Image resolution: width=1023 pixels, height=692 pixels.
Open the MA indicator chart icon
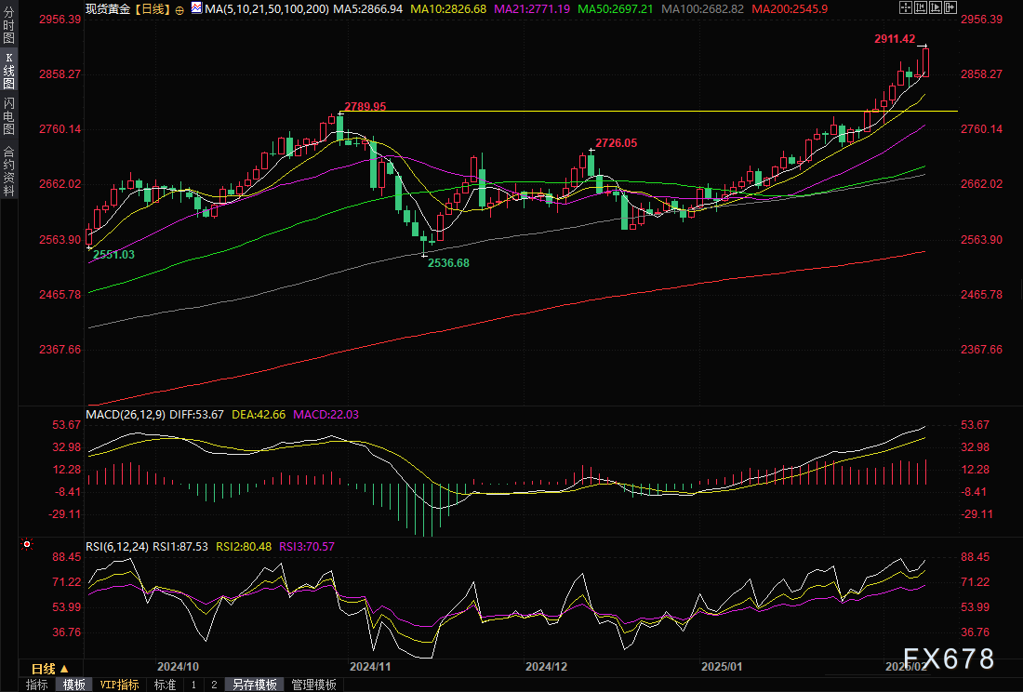(x=196, y=7)
